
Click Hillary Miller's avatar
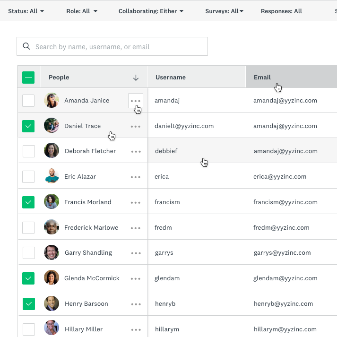point(52,328)
